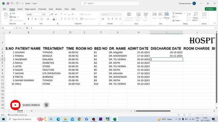Click Increase Font Size icon
218x122 pixels.
(x=52, y=14)
